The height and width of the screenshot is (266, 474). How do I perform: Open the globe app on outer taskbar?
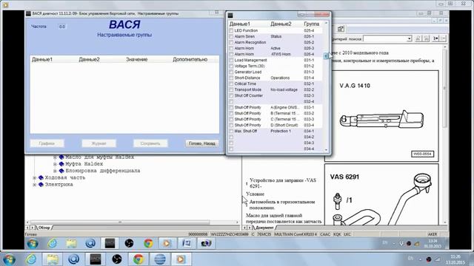(x=160, y=259)
